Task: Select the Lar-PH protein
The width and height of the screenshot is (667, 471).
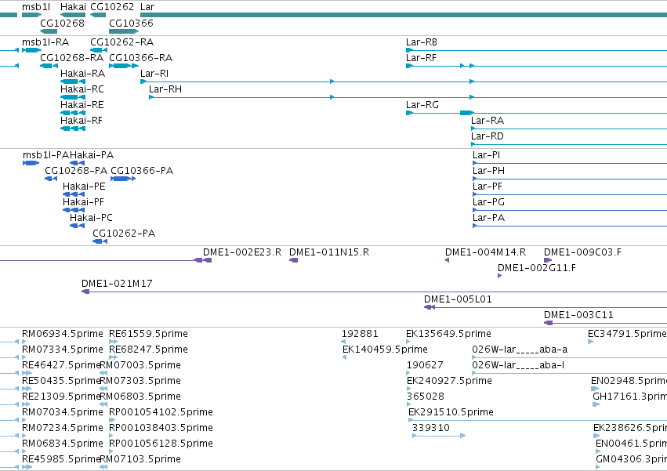Action: [x=489, y=171]
